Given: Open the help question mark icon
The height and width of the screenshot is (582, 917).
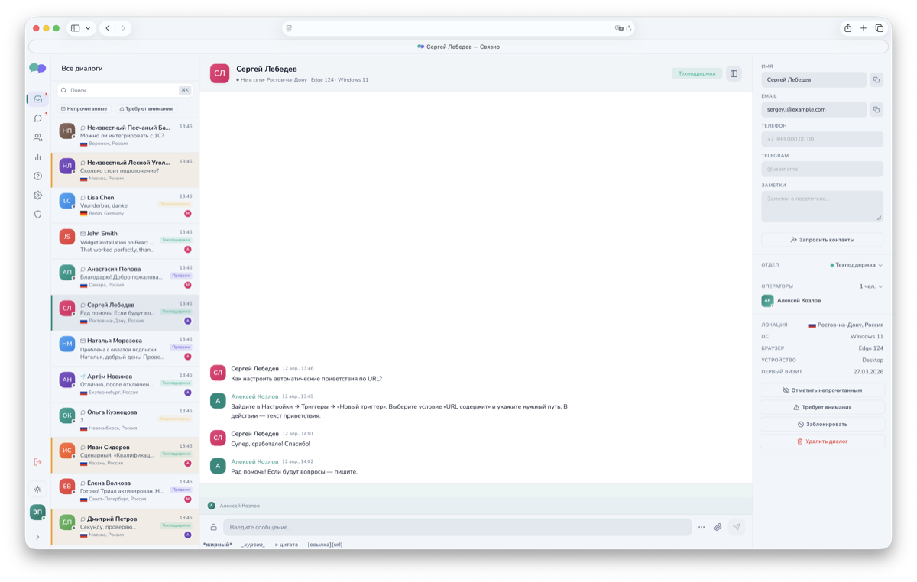Looking at the screenshot, I should 37,176.
